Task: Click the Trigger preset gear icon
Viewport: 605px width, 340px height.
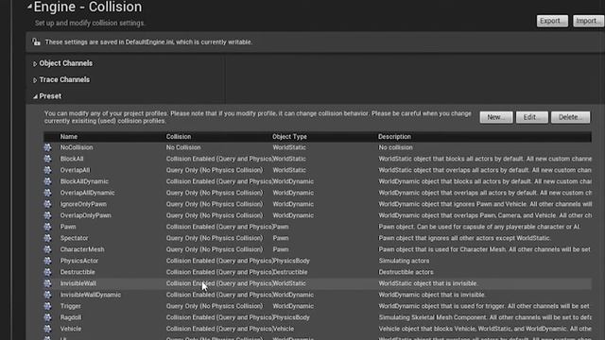Action: (47, 306)
